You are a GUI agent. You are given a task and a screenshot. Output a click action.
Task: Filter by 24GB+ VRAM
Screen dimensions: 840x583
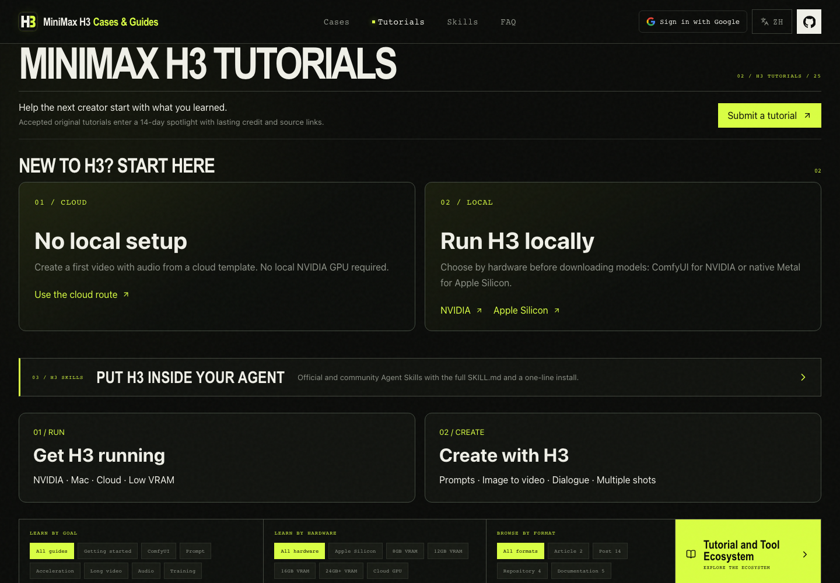[341, 571]
